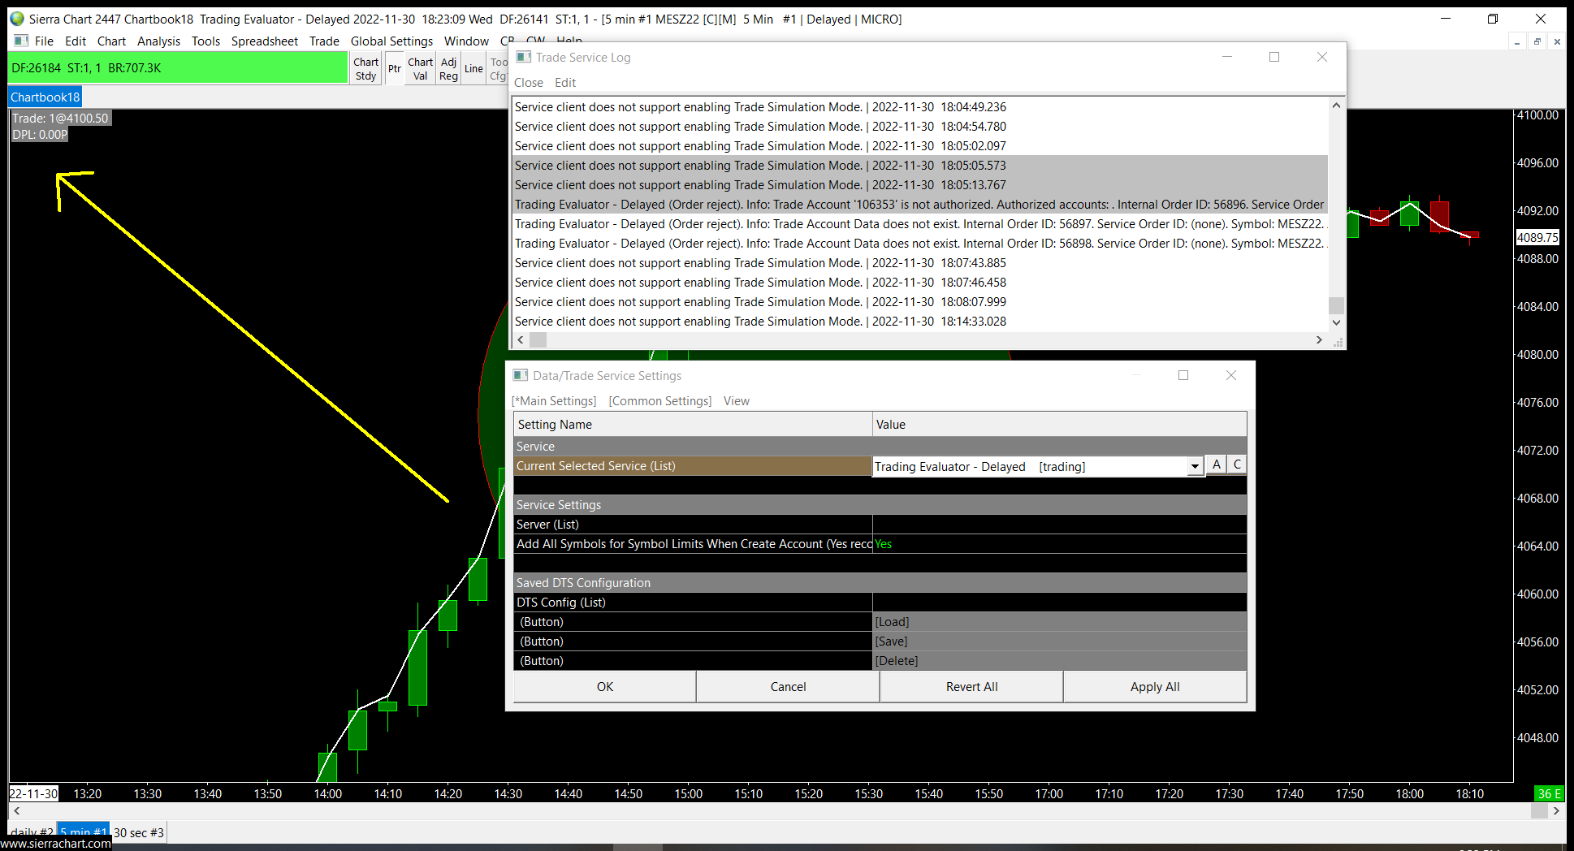
Task: Select the Chart Val tool
Action: pyautogui.click(x=420, y=69)
